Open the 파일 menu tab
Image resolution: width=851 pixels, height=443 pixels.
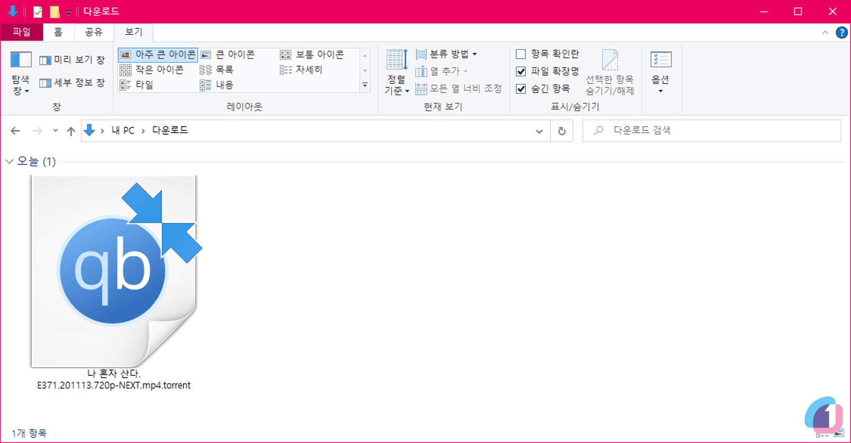click(22, 32)
